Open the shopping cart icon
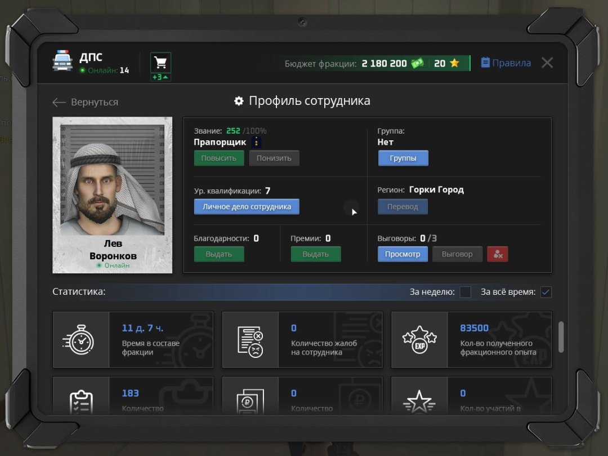Image resolution: width=608 pixels, height=456 pixels. 160,62
